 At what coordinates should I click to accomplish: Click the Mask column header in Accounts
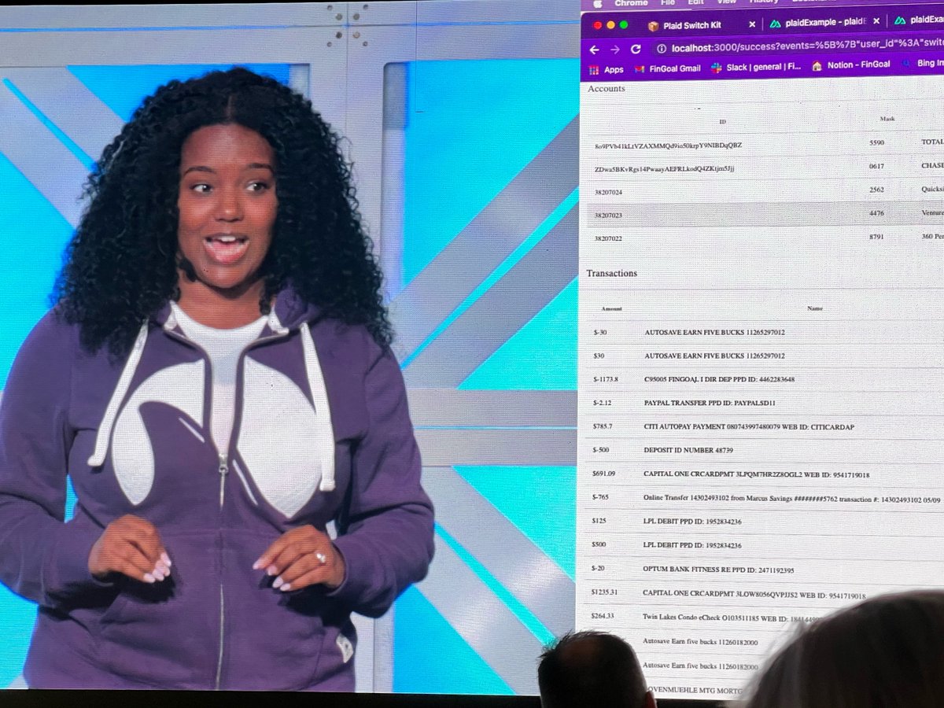tap(887, 119)
